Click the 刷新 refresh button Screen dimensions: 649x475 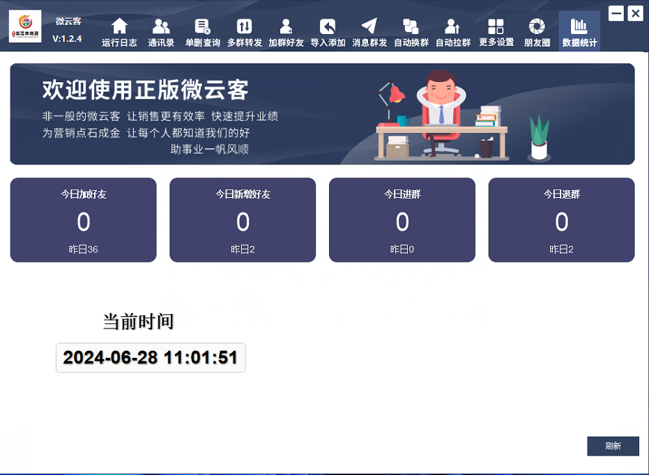pyautogui.click(x=613, y=446)
